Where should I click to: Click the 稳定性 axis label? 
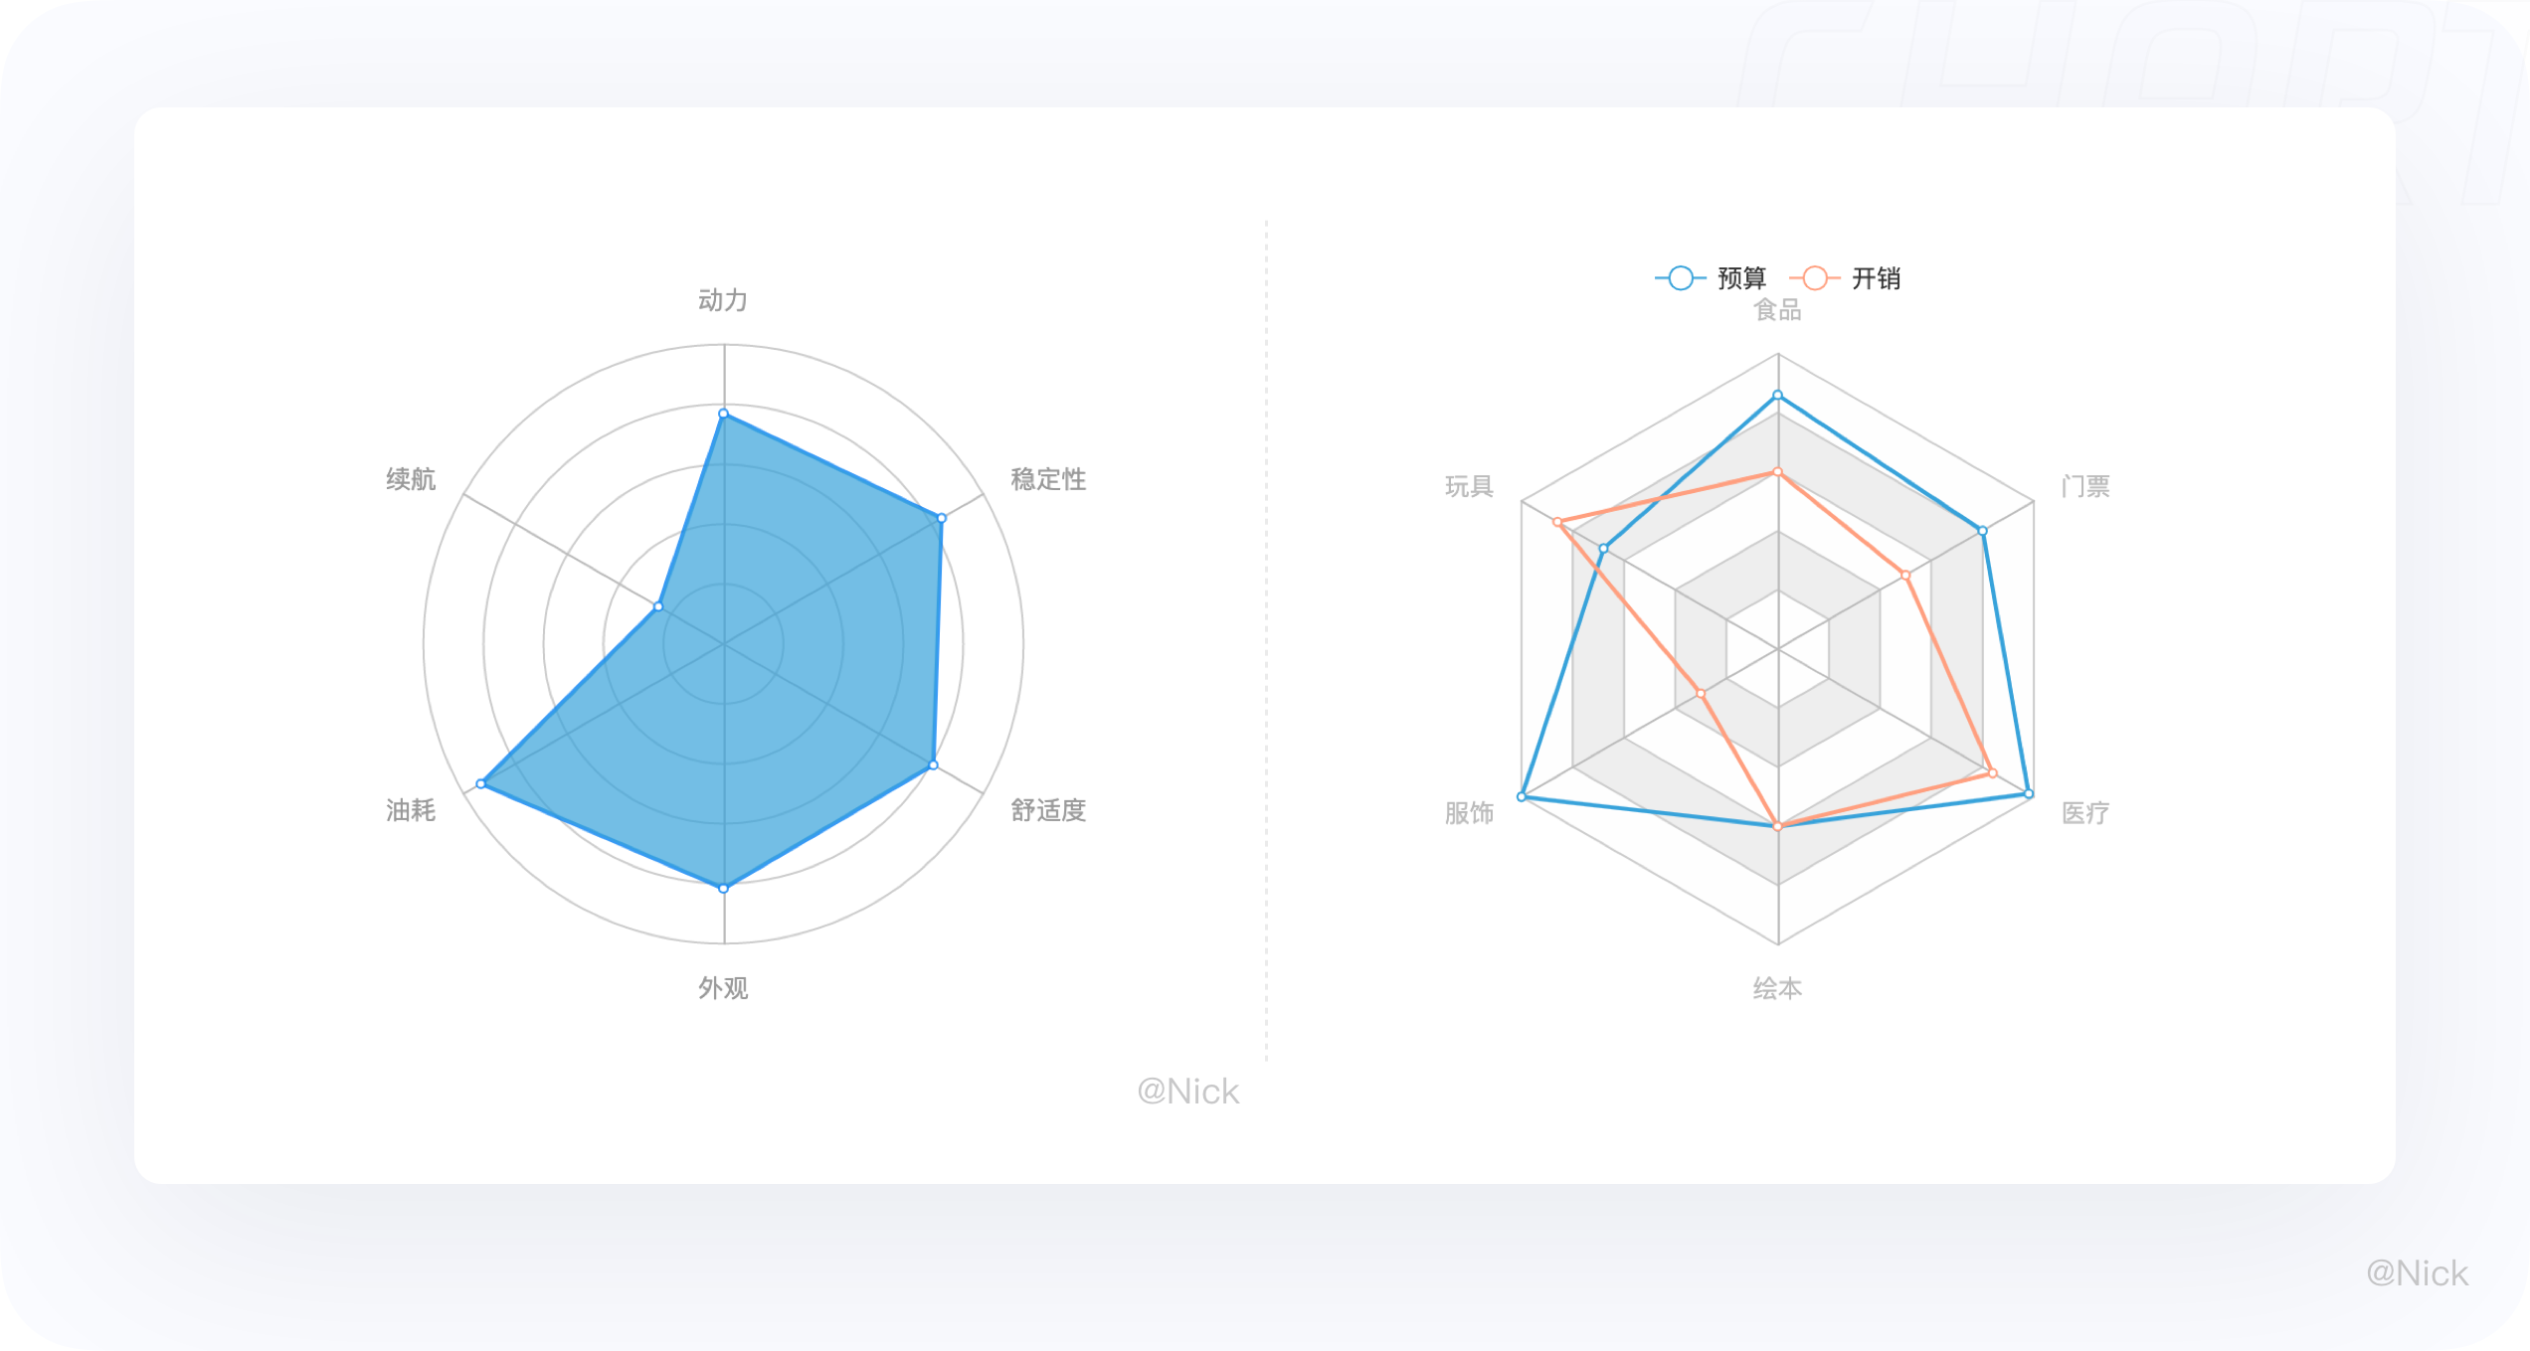1048,479
